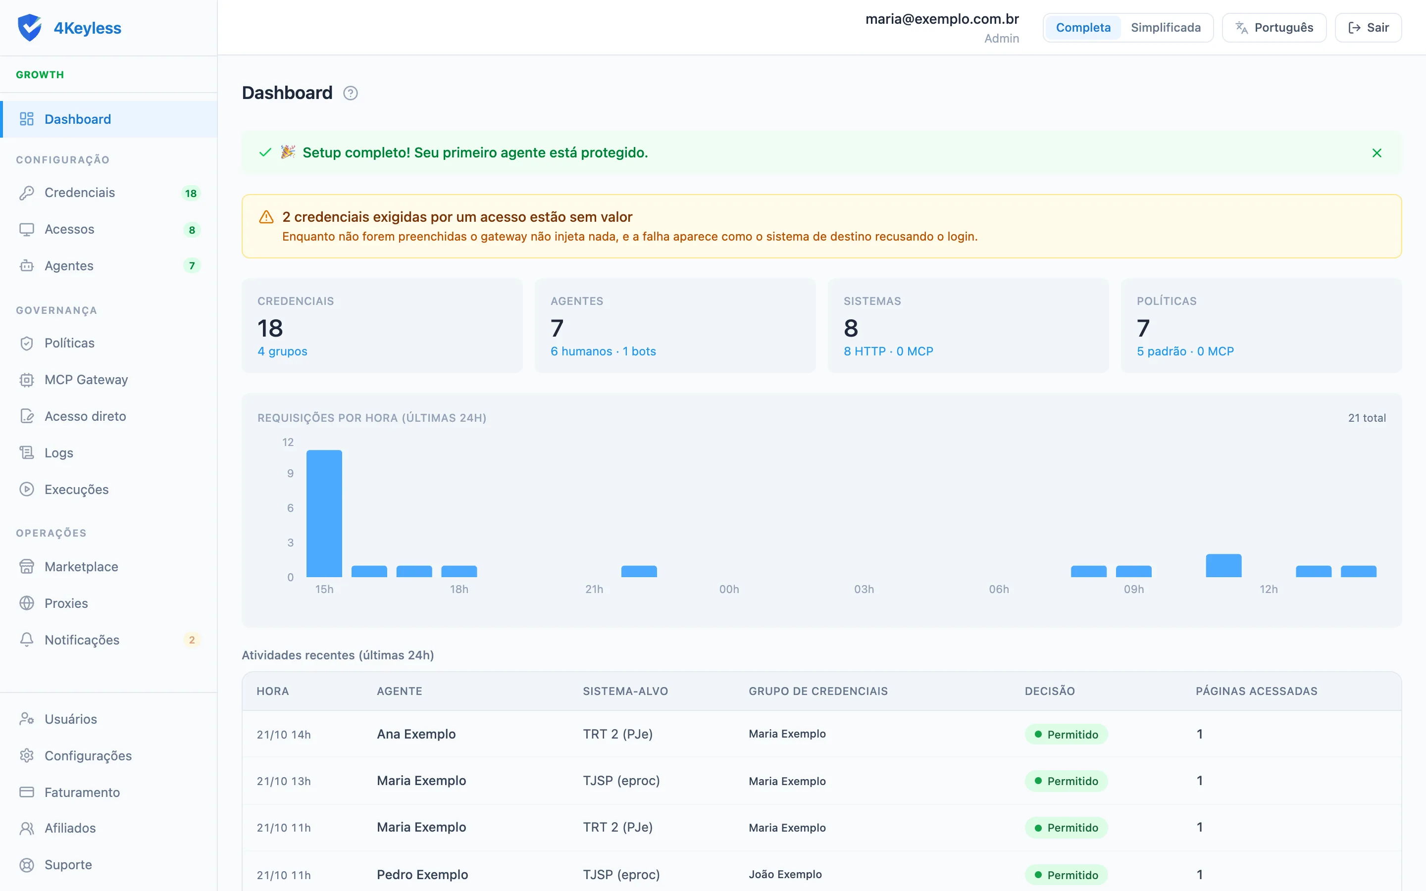Switch to Completa view mode
The height and width of the screenshot is (891, 1426).
(x=1083, y=28)
